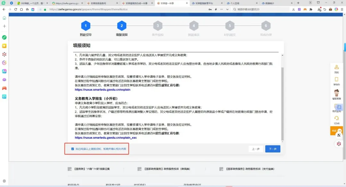Viewport: 346px width, 187px height.
Task: Click the site security padlock in address bar
Action: [x=45, y=10]
